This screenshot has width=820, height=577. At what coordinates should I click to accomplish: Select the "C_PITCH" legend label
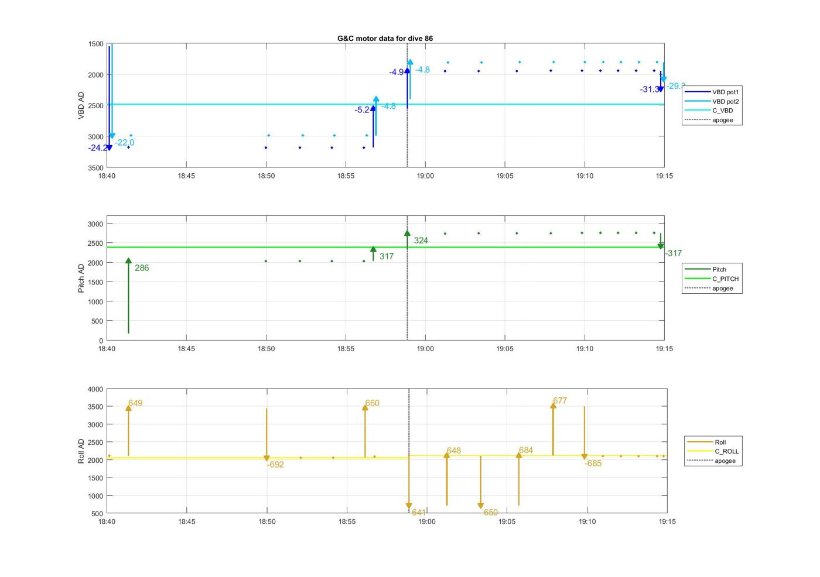click(725, 279)
